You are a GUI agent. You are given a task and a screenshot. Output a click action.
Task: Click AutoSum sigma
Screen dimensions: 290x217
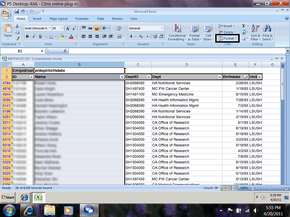point(244,26)
